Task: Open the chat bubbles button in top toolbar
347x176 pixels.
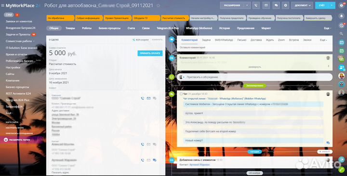Action: point(276,5)
